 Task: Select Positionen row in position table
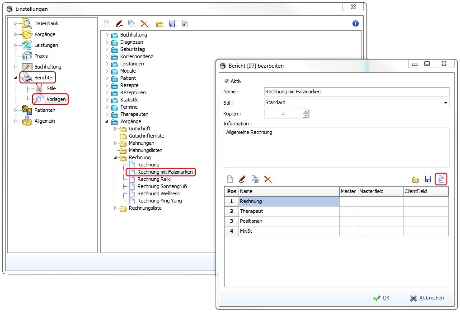pos(336,221)
